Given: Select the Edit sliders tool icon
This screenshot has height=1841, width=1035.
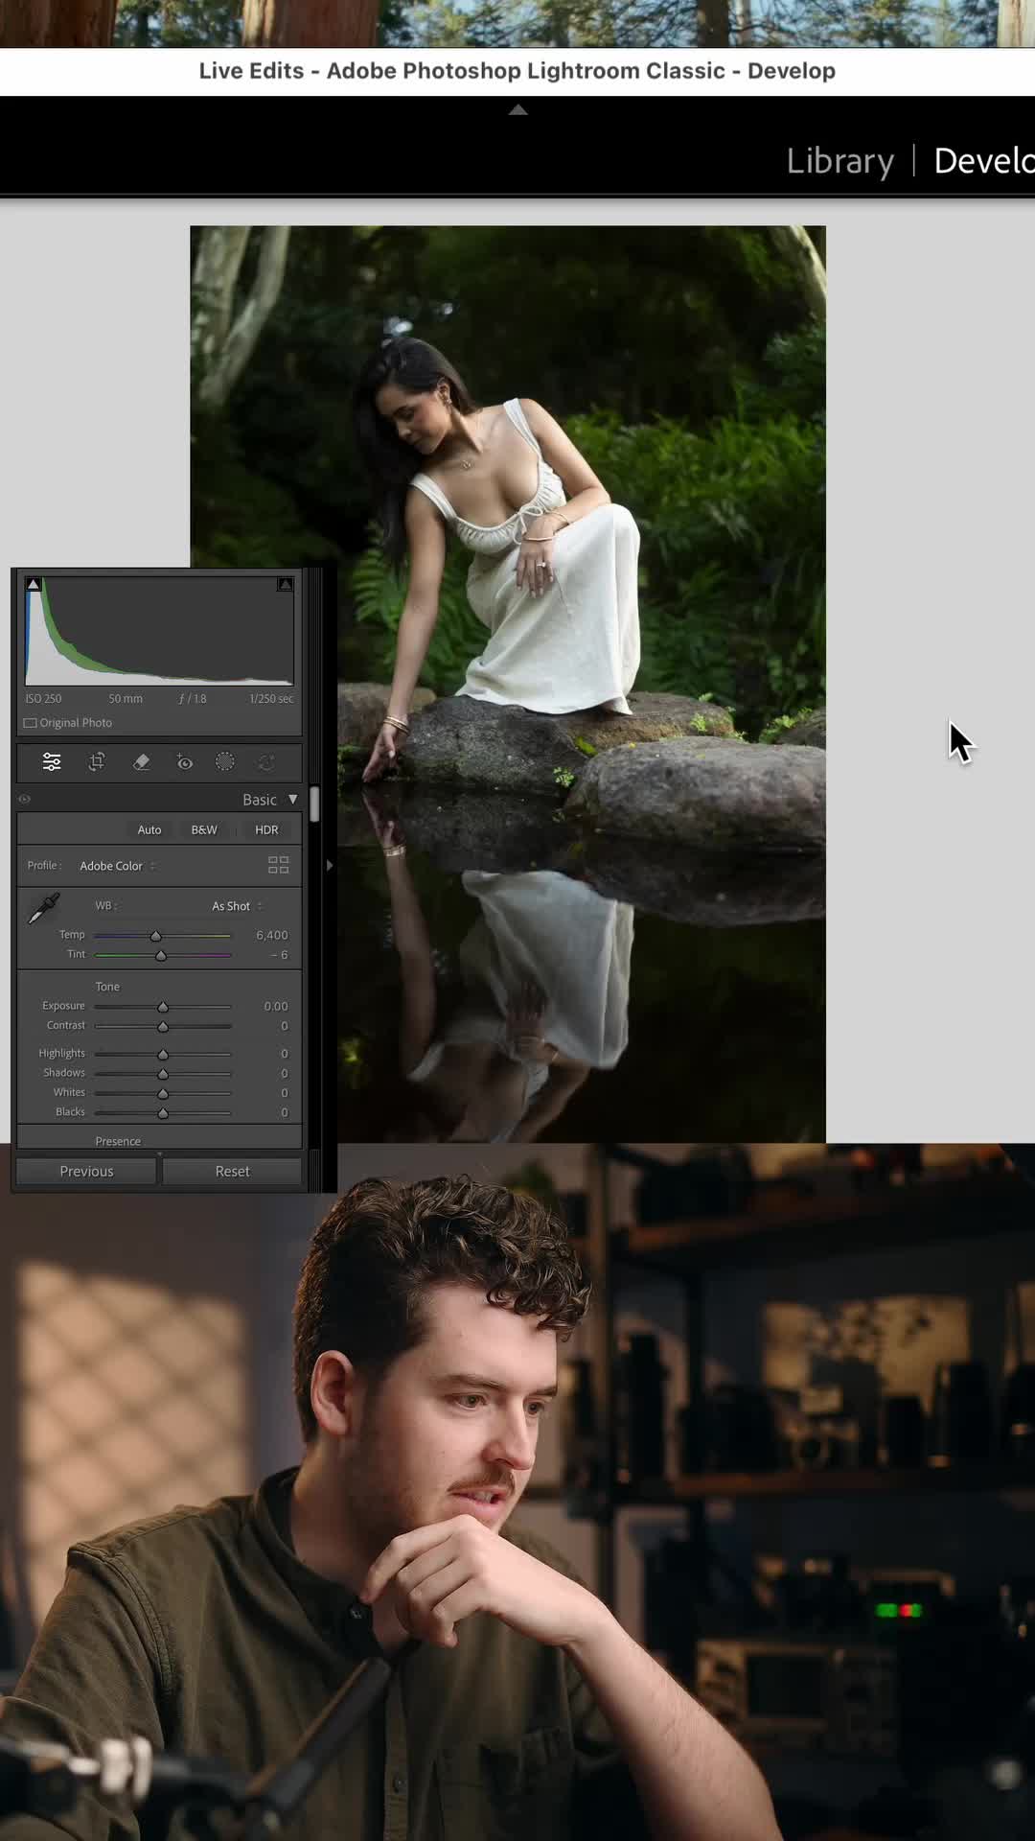Looking at the screenshot, I should (x=52, y=762).
